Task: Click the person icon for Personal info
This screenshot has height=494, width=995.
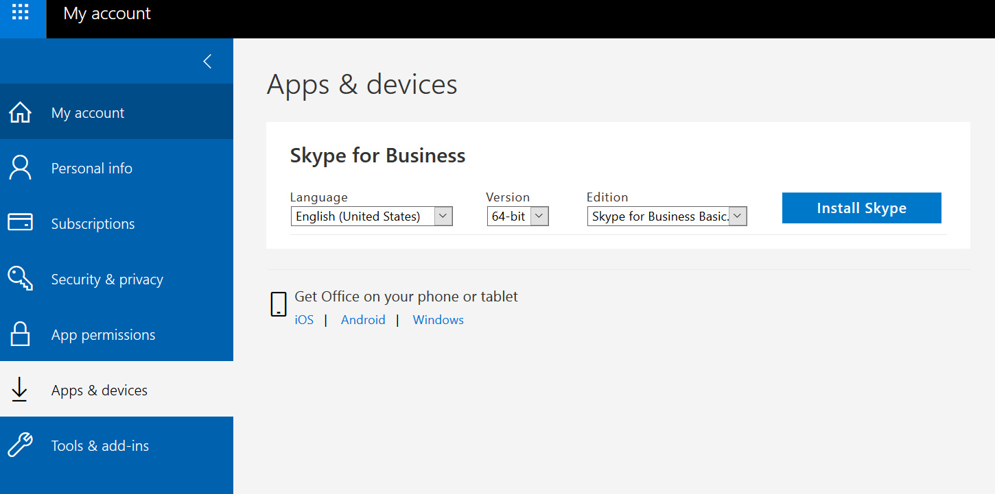Action: [20, 168]
